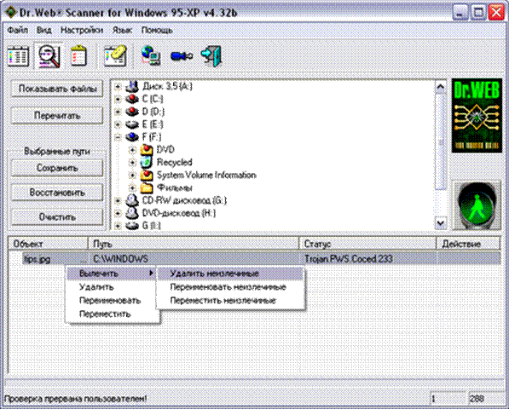
Task: Select the DVD-дисковод (H:) drive icon
Action: [x=132, y=213]
